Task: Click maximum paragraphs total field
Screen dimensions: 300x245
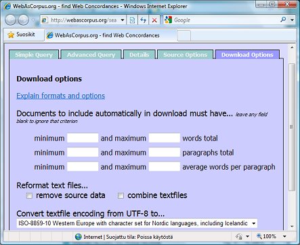Action: click(165, 152)
